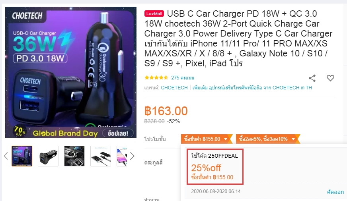347x201 pixels.
Task: Add product to wishlist with heart icon
Action: (330, 78)
